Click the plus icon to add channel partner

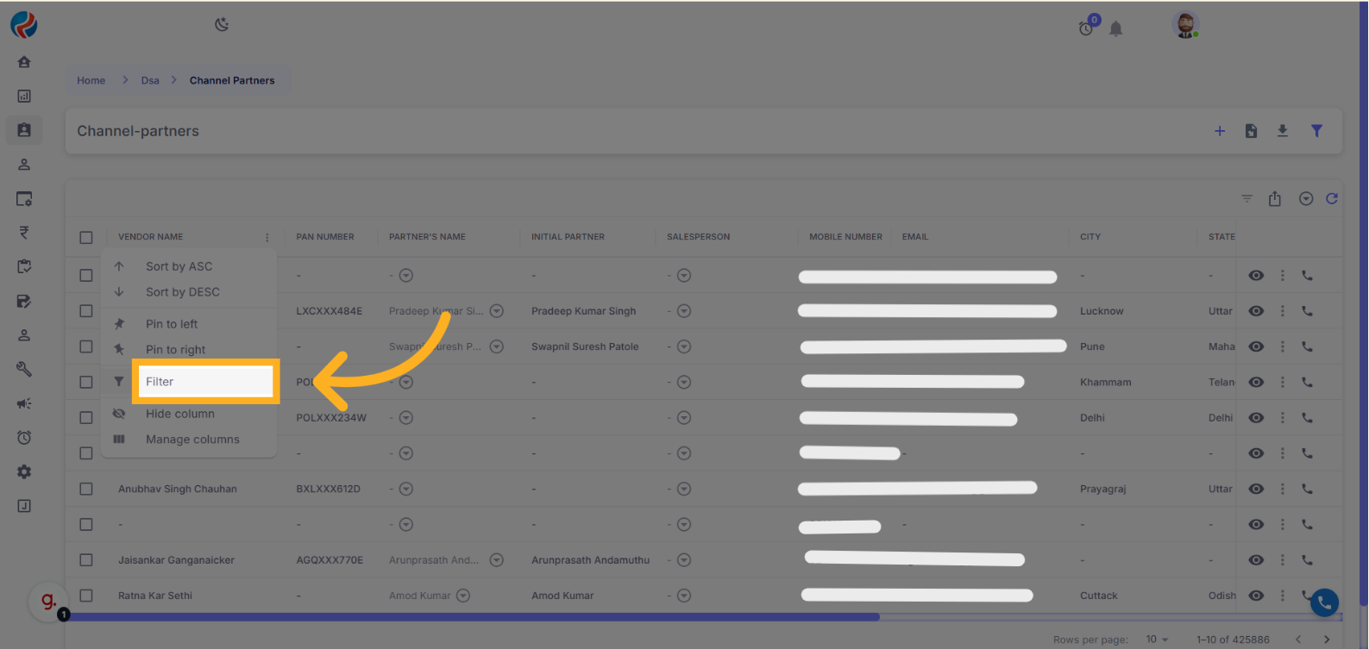tap(1220, 131)
